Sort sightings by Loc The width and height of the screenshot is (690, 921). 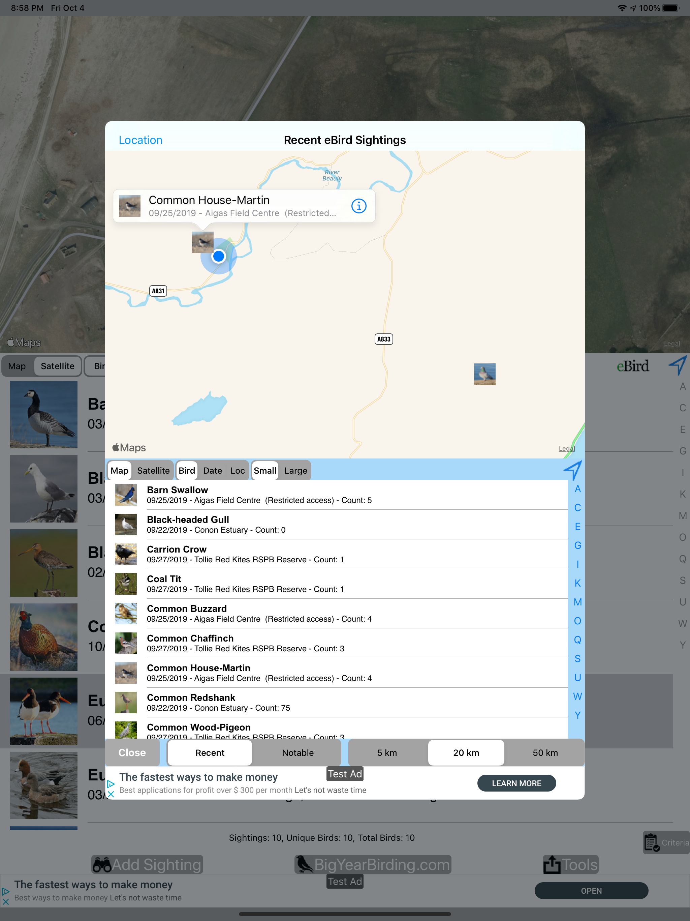(x=238, y=471)
